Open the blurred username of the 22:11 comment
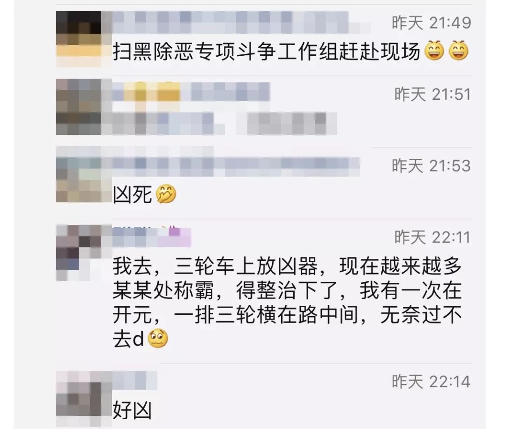This screenshot has width=506, height=429. tap(152, 237)
